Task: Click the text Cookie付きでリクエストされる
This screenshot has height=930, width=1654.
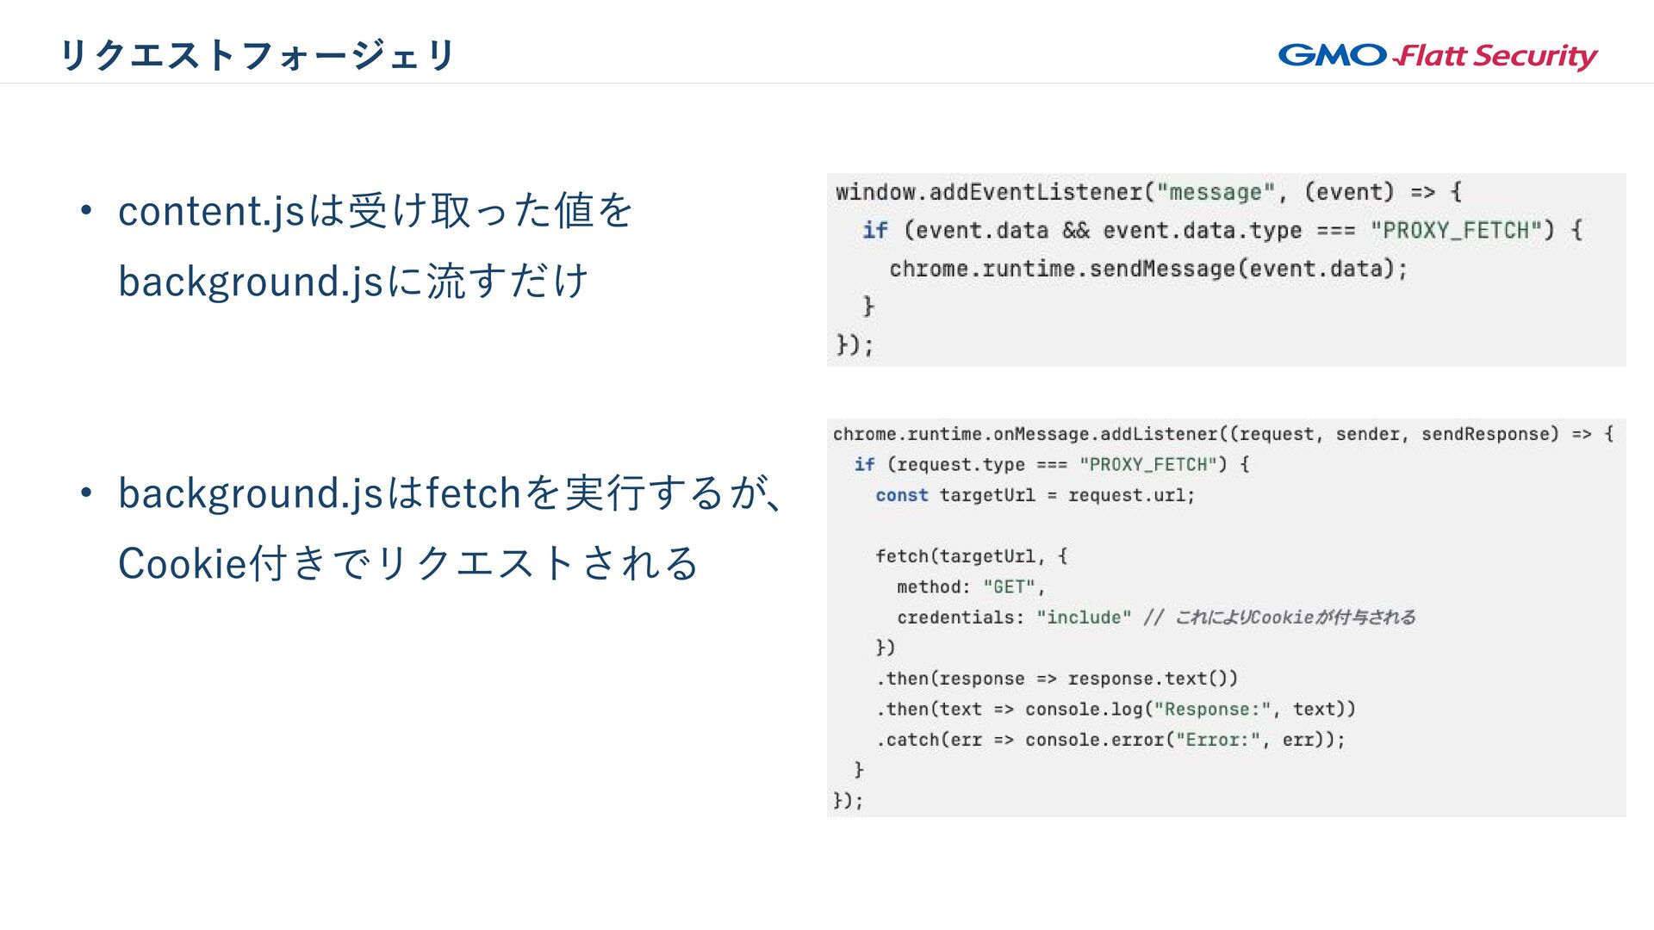Action: point(407,564)
